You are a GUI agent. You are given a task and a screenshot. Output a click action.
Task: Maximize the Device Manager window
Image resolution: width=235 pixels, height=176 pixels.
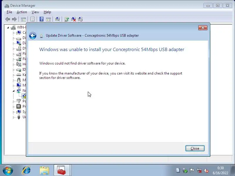pos(218,6)
